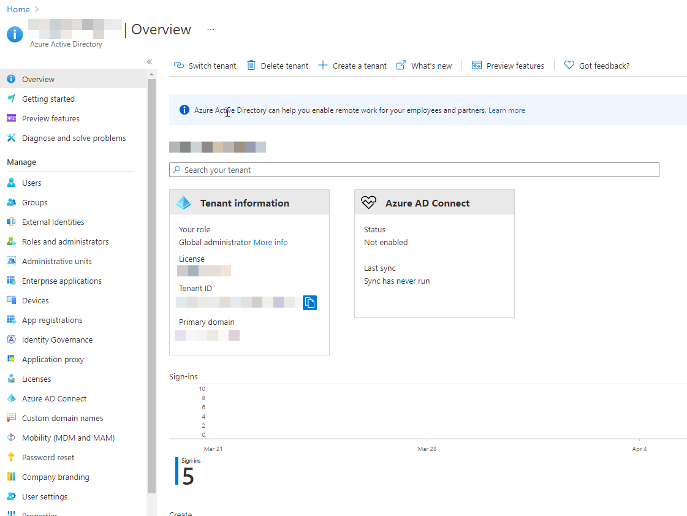Click the 'Sync has never run' text
Viewport: 687px width, 516px height.
397,281
